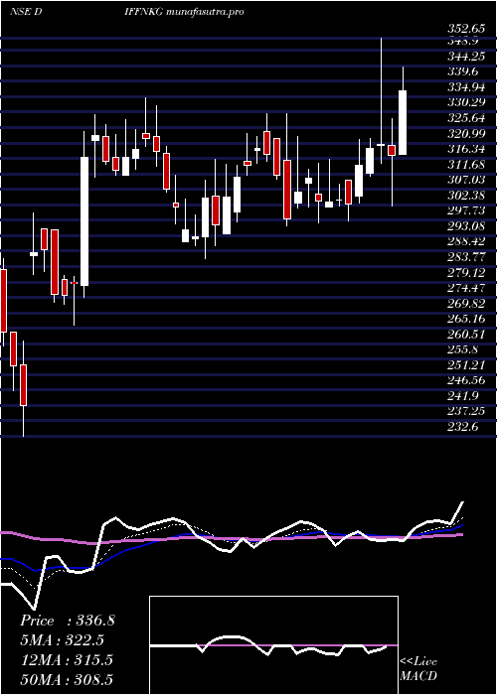Click the NSE D header text
The width and height of the screenshot is (497, 695).
(x=26, y=12)
